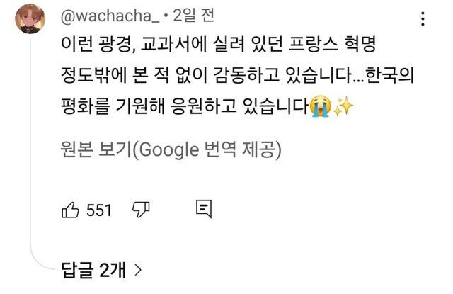Click the sparkles emoji
The width and height of the screenshot is (453, 294).
343,106
